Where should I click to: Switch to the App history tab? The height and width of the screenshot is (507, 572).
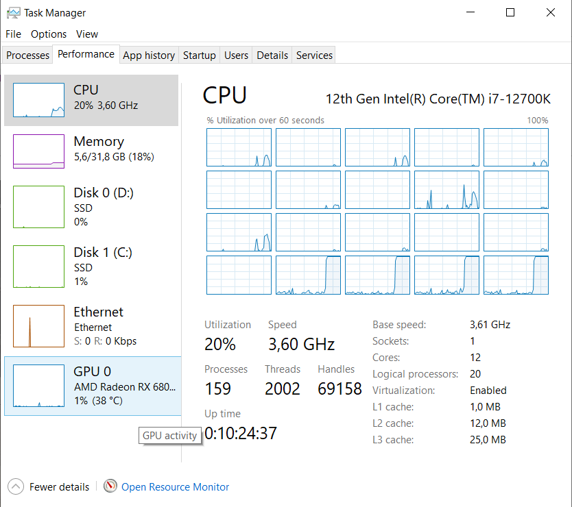(x=149, y=55)
